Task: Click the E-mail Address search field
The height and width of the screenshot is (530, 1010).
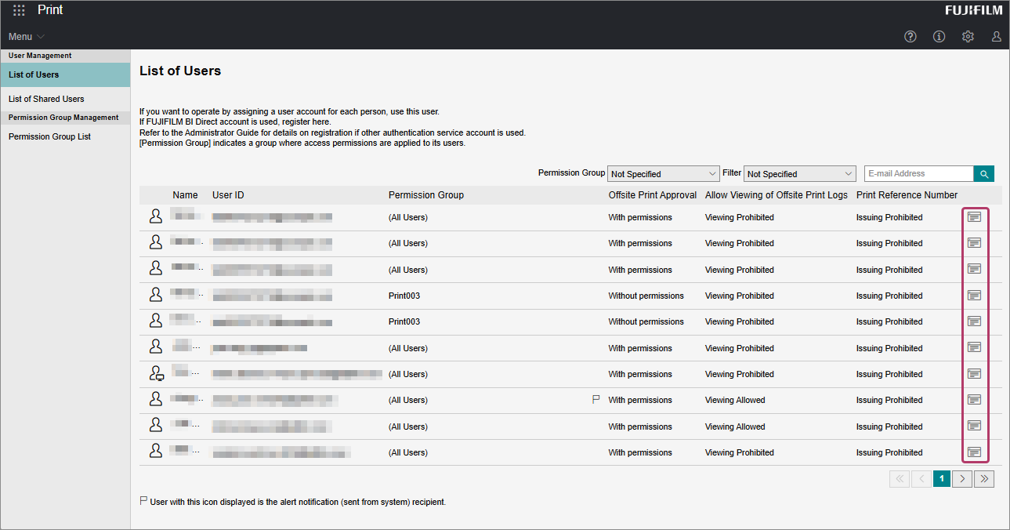Action: point(918,174)
